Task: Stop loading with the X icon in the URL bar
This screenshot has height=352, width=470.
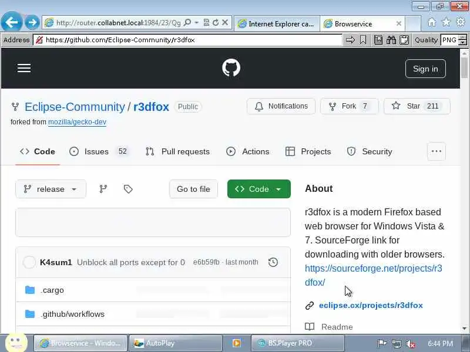Action: [225, 22]
